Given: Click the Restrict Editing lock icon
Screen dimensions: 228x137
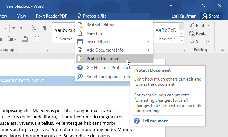Looking at the screenshot, I should point(80,25).
